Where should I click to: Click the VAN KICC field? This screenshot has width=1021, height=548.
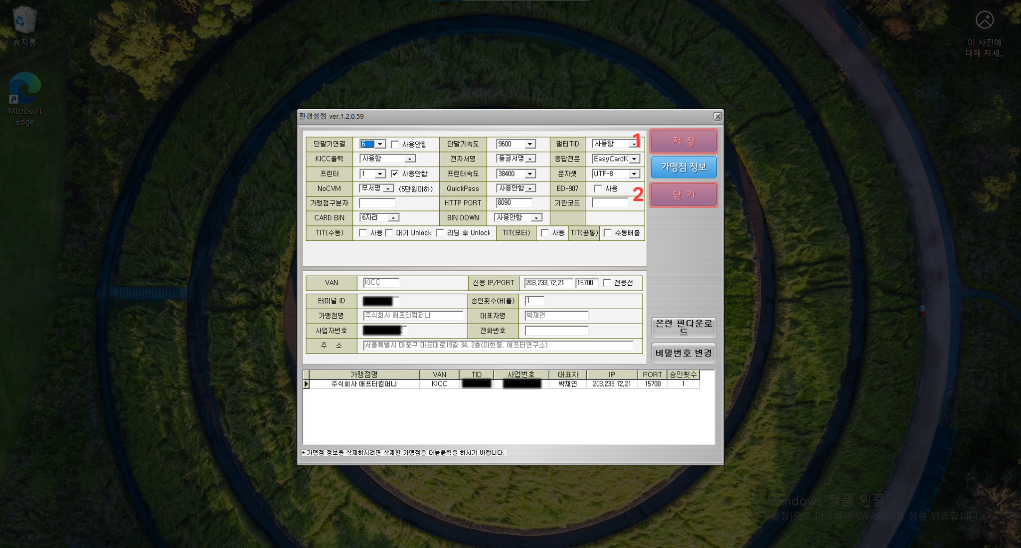(381, 283)
